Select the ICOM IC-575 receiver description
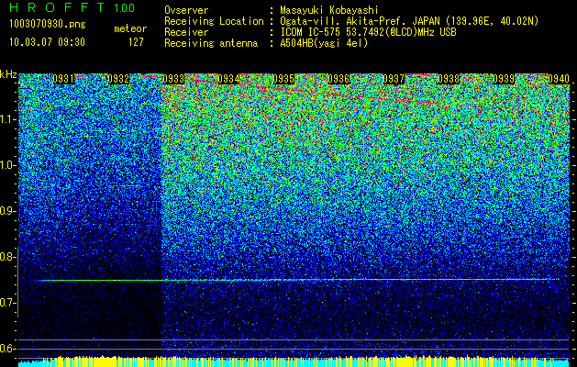Screen dimensions: 577x367 (x=368, y=32)
